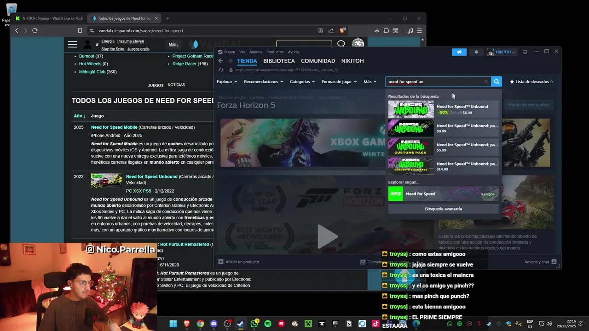589x331 pixels.
Task: Open Minecraft creeper taskbar icon
Action: pos(308,324)
